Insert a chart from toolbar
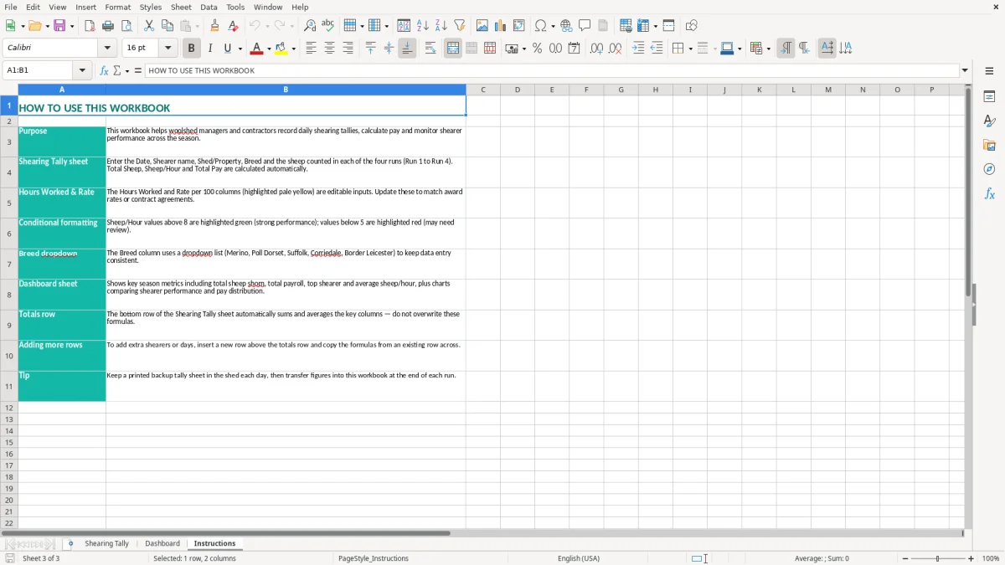This screenshot has width=1005, height=565. (x=501, y=26)
